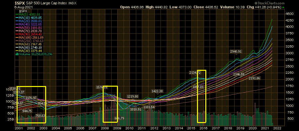299x131 pixels.
Task: Click the 1176.97 price label
Action: click(x=31, y=98)
